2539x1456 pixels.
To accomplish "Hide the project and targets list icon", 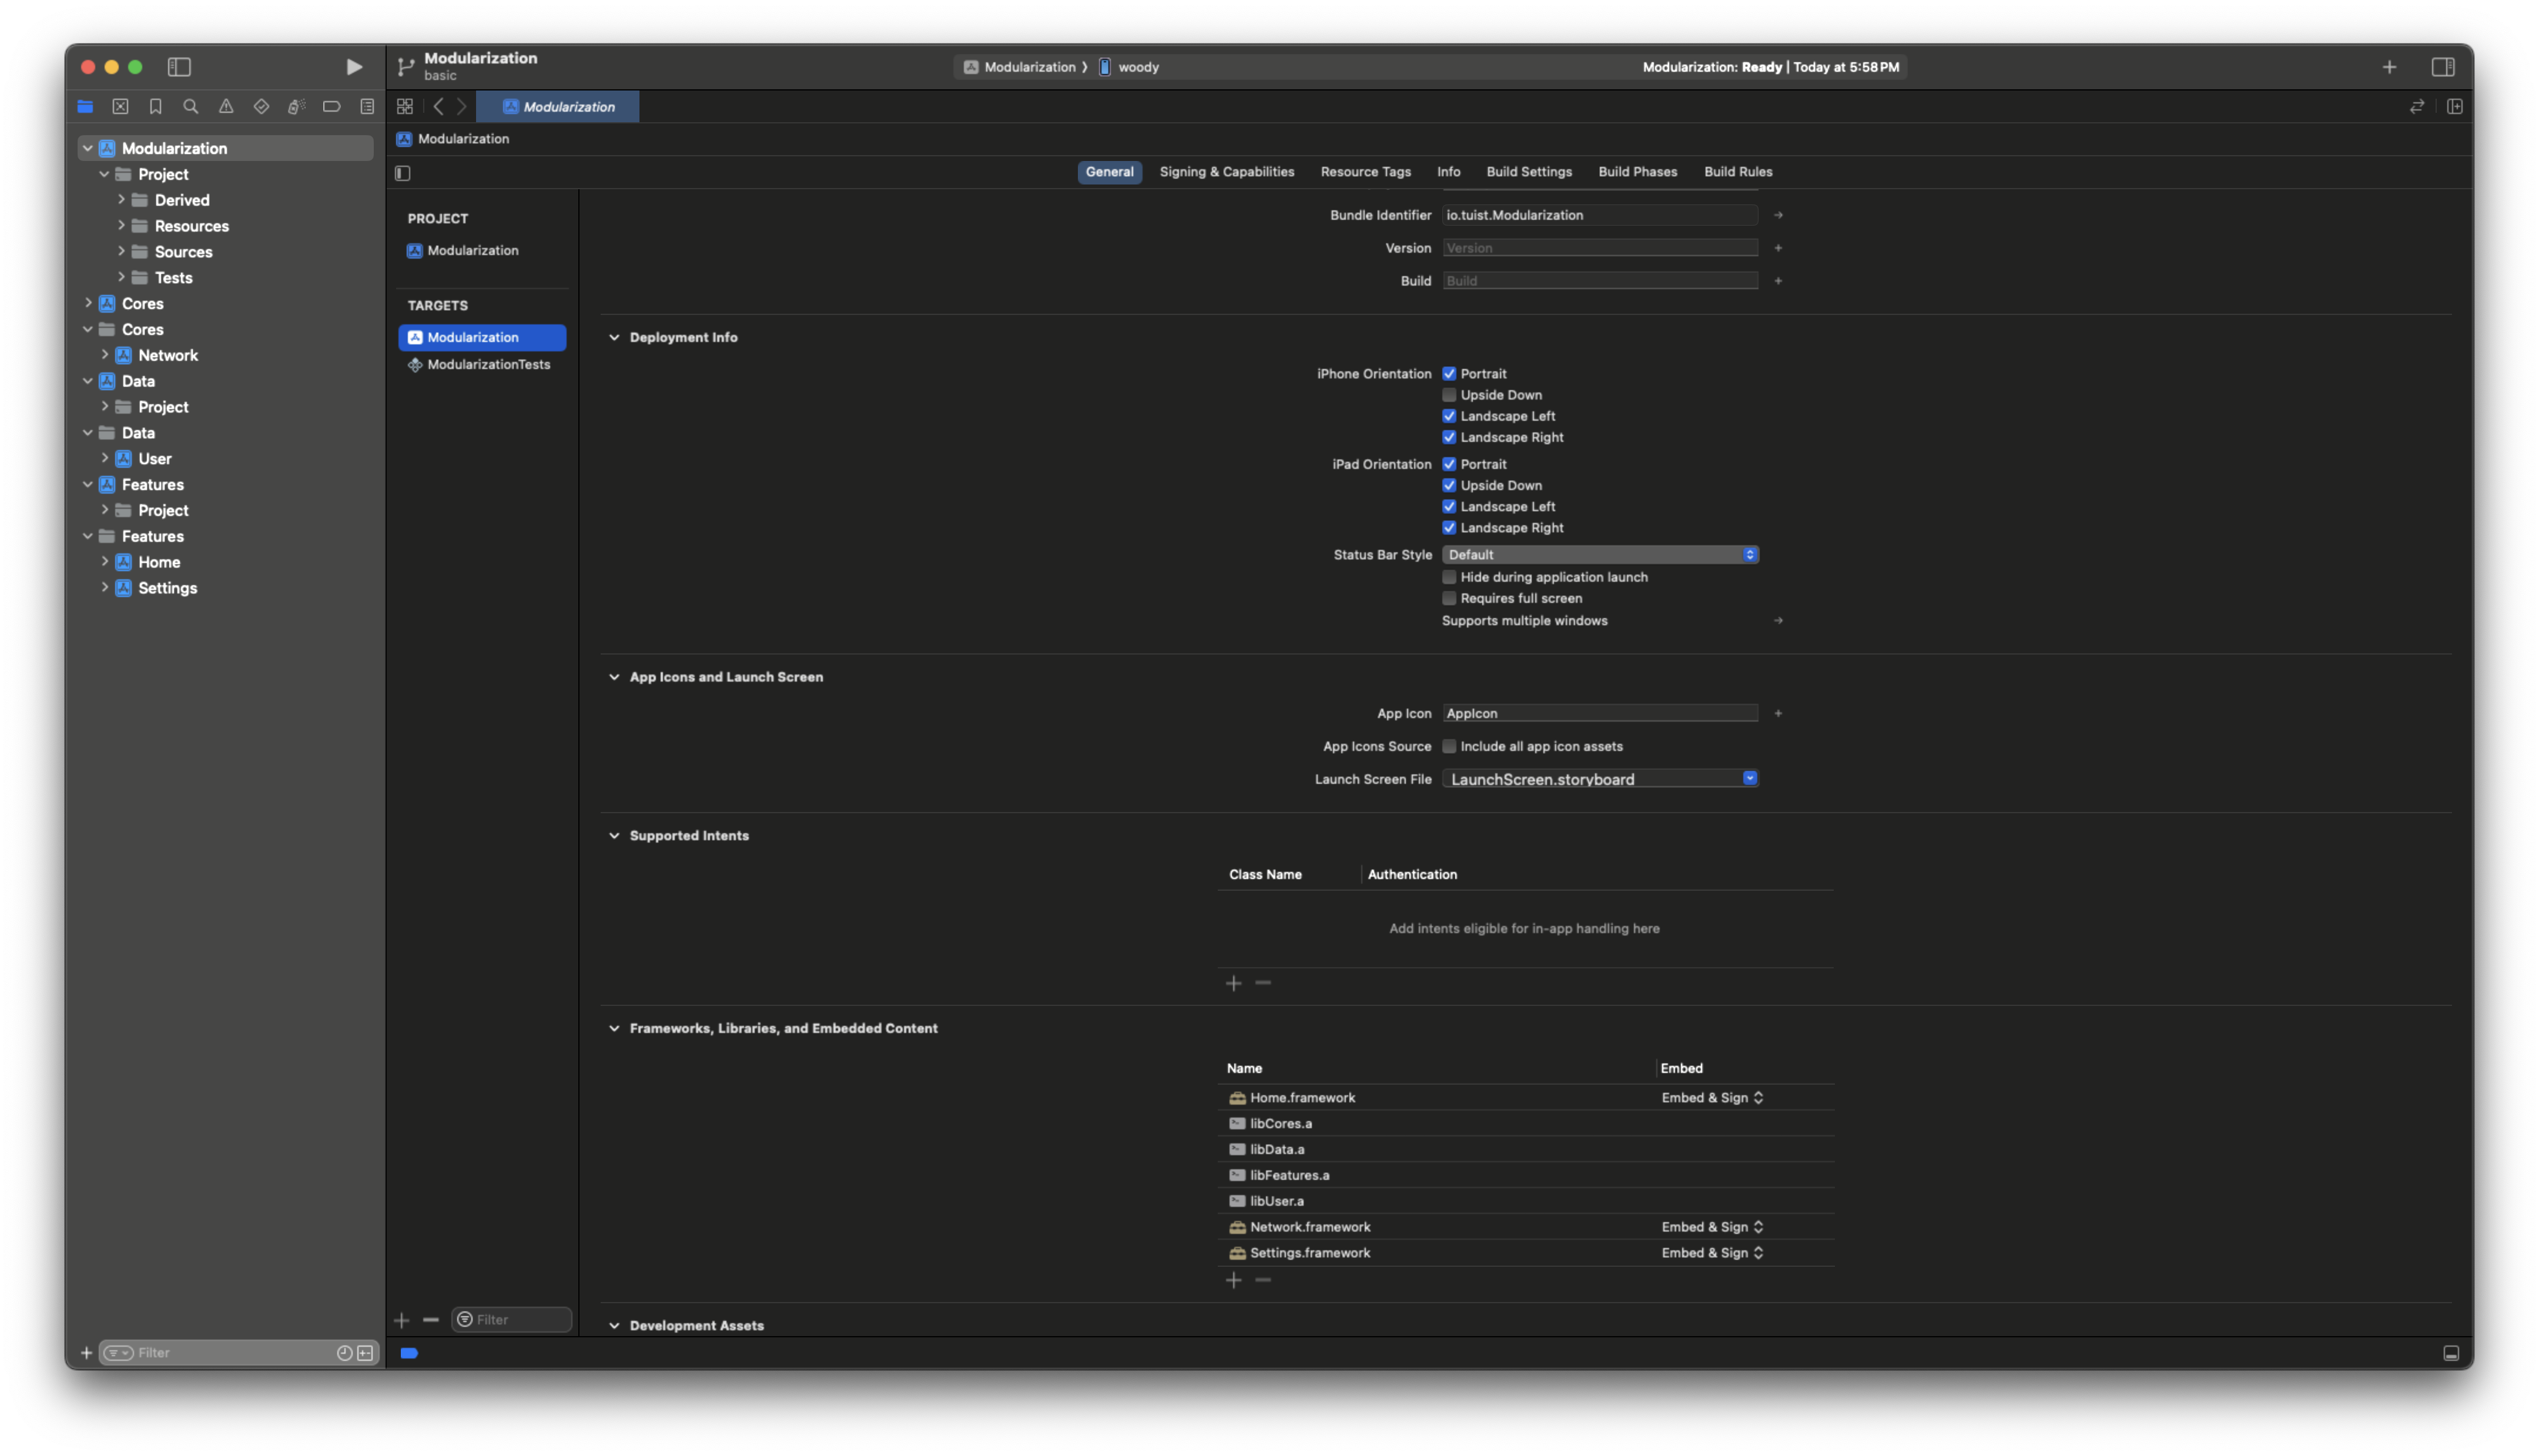I will pos(403,173).
